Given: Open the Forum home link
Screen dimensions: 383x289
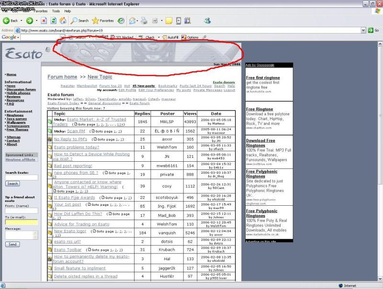Looking at the screenshot, I should click(x=62, y=77).
